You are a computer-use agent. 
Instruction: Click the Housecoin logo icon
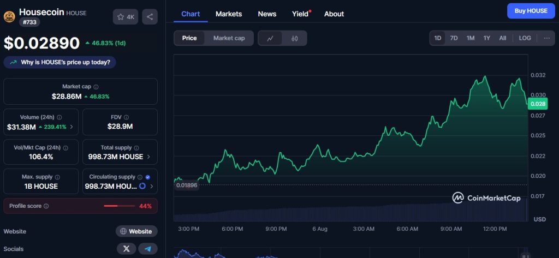click(9, 17)
